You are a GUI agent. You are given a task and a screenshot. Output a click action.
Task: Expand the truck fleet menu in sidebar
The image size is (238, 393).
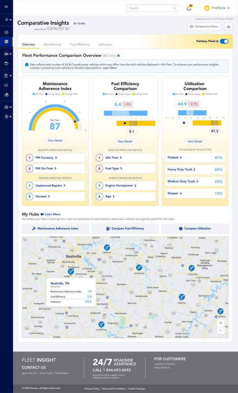pyautogui.click(x=8, y=54)
